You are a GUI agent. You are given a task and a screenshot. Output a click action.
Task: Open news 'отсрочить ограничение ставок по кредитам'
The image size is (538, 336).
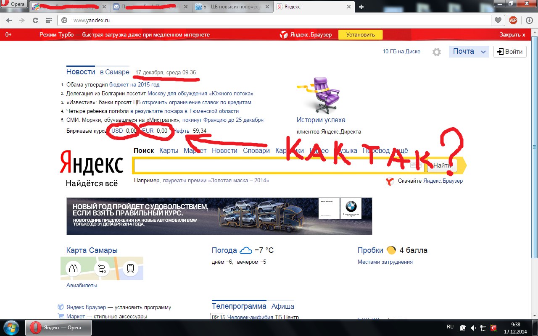[197, 102]
